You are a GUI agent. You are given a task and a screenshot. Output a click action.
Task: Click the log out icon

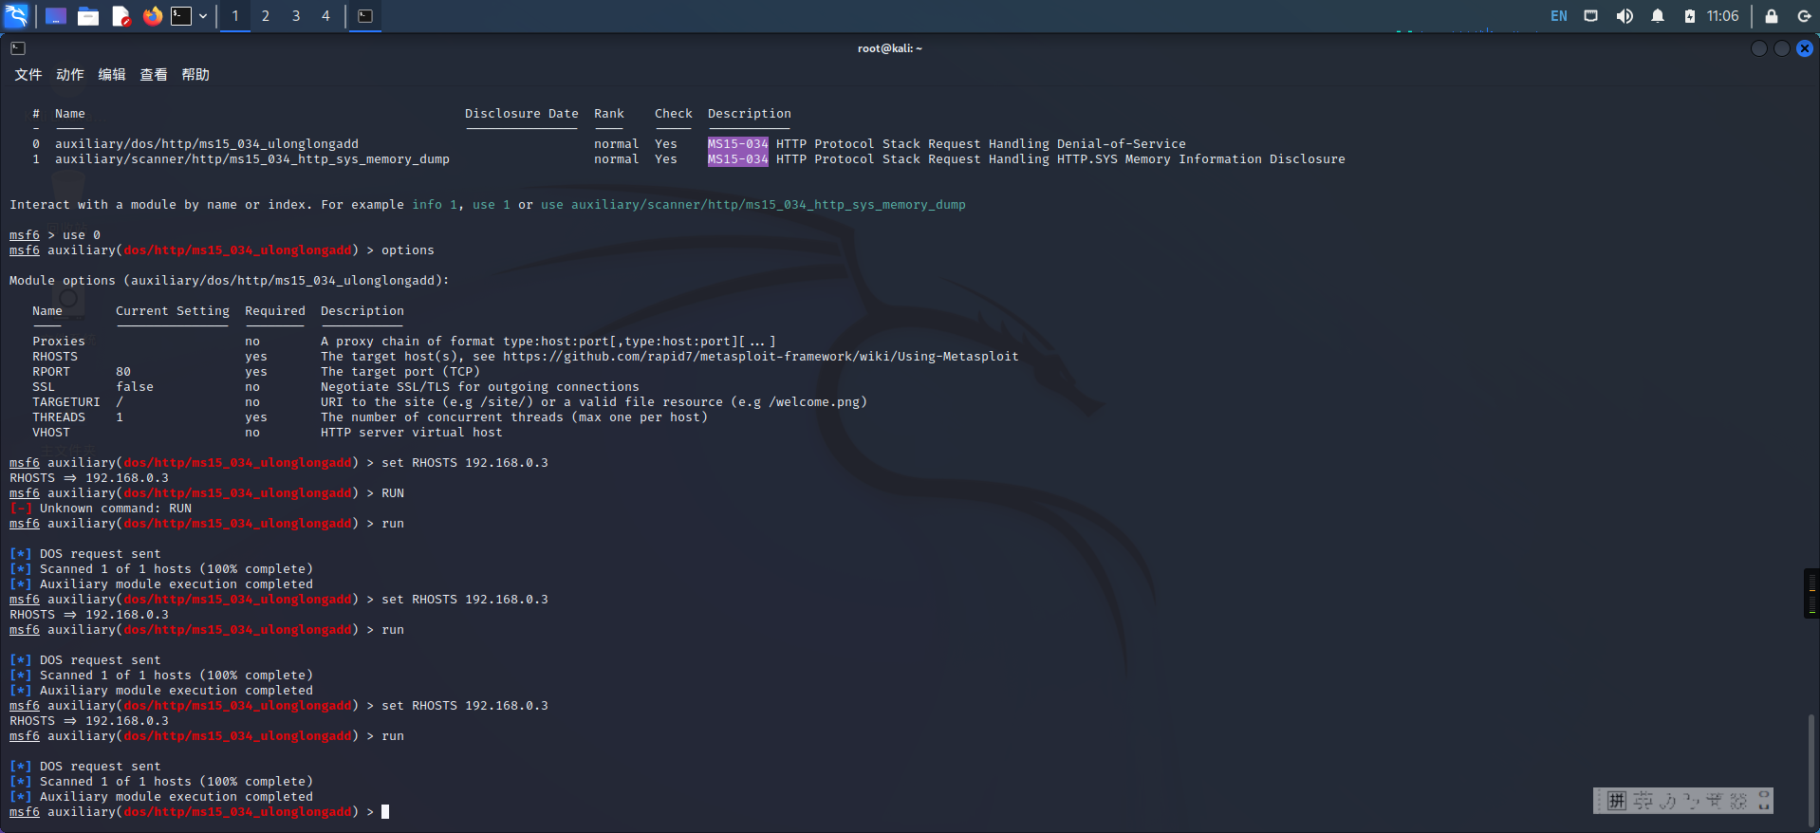pyautogui.click(x=1804, y=16)
